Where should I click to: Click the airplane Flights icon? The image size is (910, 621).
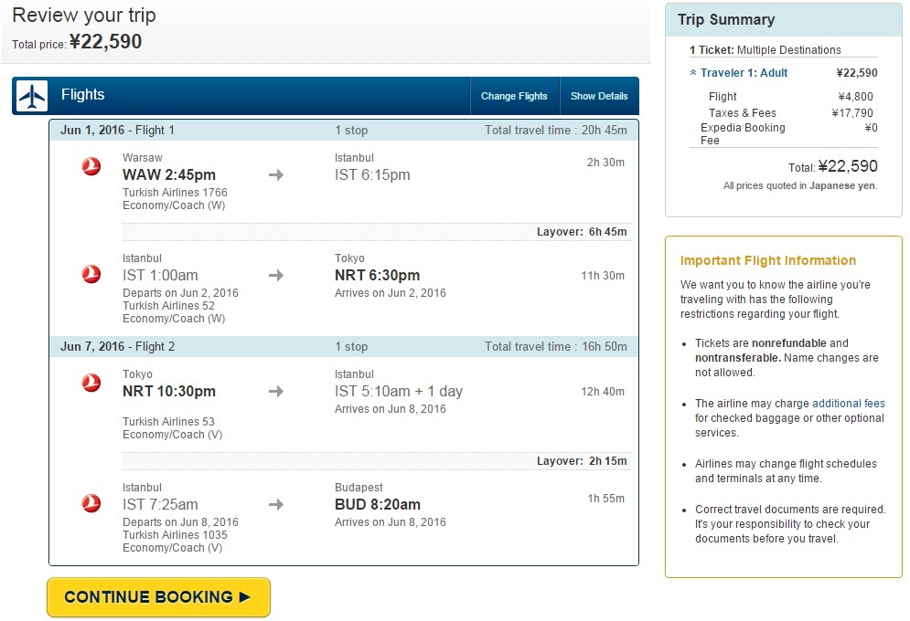[32, 96]
